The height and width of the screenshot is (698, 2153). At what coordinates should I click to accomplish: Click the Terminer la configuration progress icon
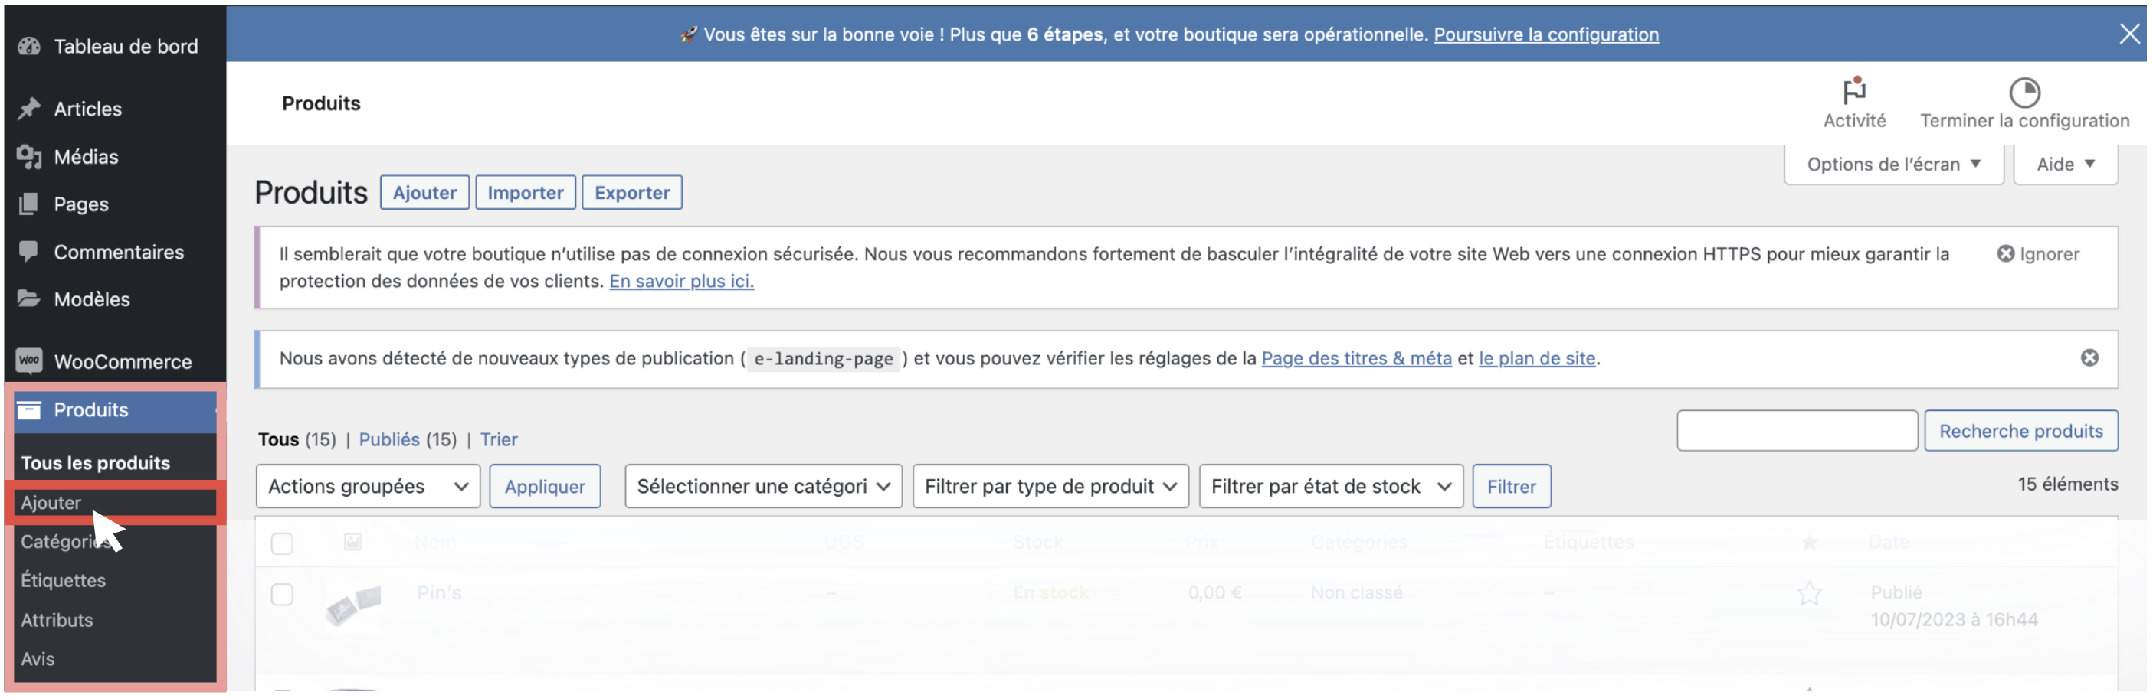point(2024,93)
